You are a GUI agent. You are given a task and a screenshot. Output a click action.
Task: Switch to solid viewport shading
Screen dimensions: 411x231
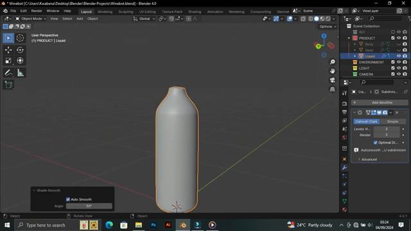pyautogui.click(x=317, y=19)
